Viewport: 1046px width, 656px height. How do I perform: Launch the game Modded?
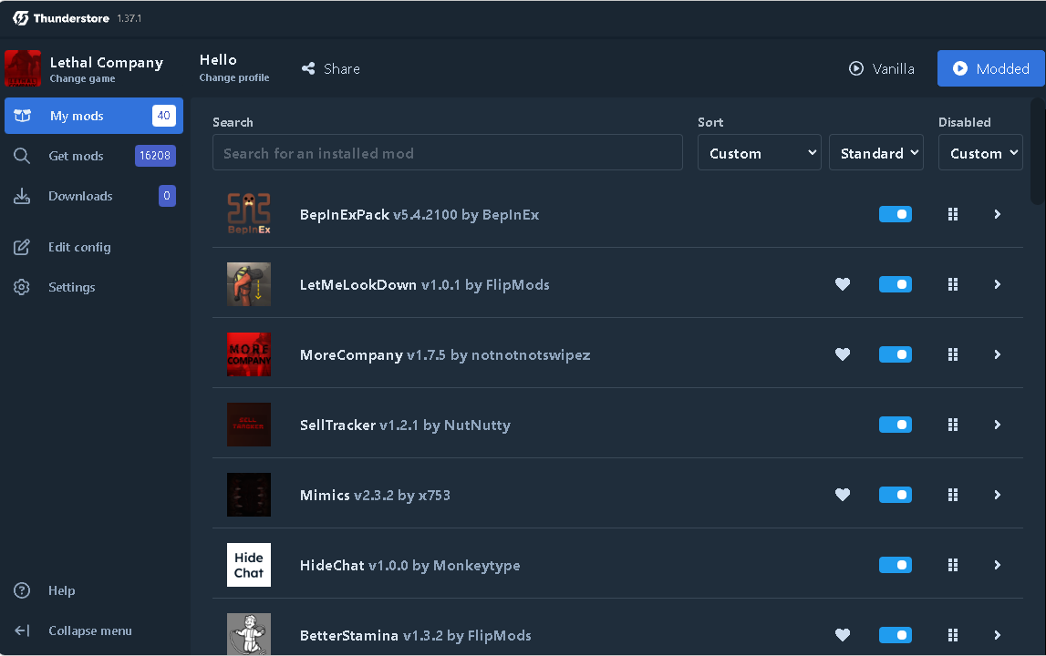click(990, 68)
